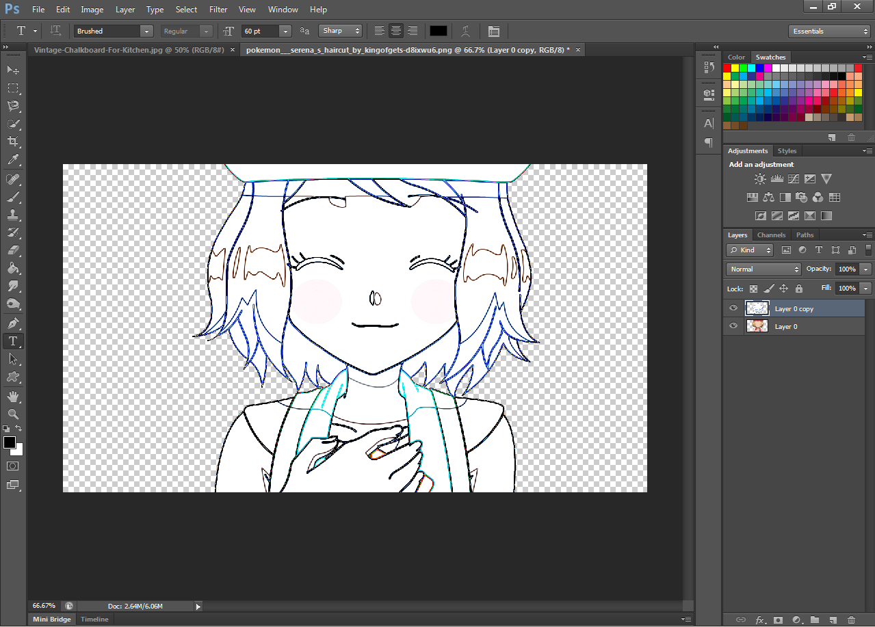Screen dimensions: 875x627
Task: Open the Fill slider dropdown arrow
Action: click(x=867, y=289)
